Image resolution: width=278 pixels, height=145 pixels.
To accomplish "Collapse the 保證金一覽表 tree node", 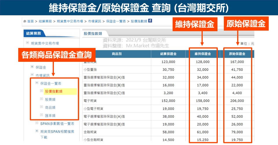I will pyautogui.click(x=37, y=83).
